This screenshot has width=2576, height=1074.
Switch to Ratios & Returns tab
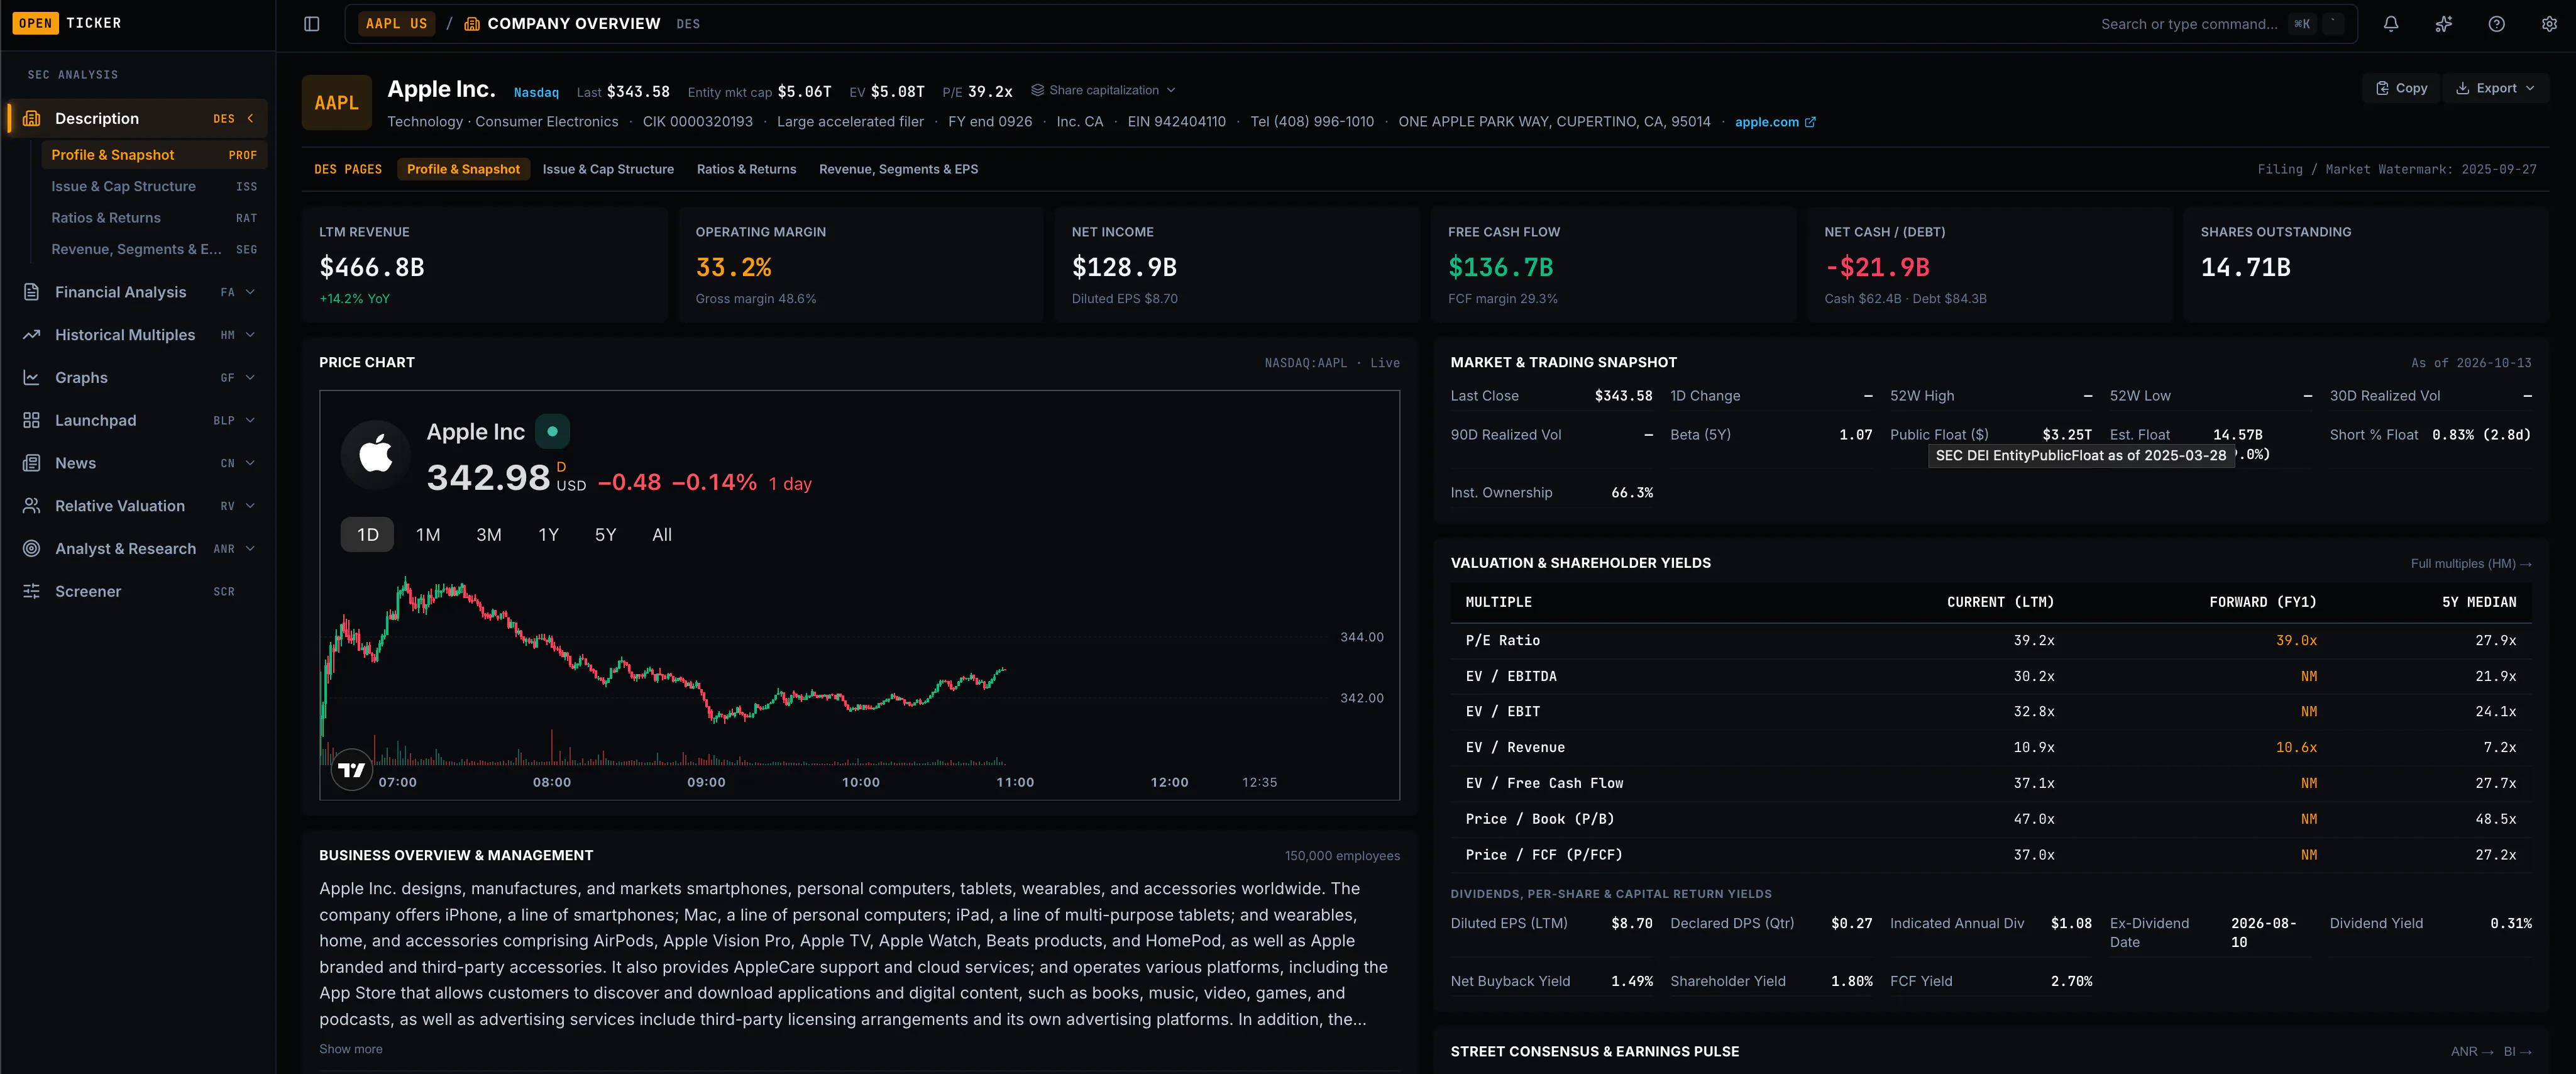747,169
